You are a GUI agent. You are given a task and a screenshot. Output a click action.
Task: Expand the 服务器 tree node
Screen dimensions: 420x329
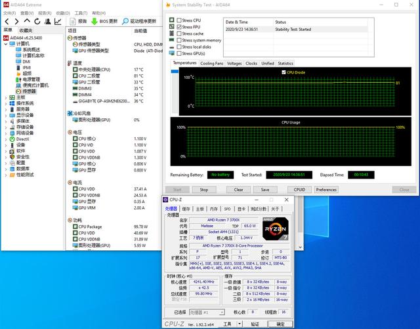[x=6, y=110]
